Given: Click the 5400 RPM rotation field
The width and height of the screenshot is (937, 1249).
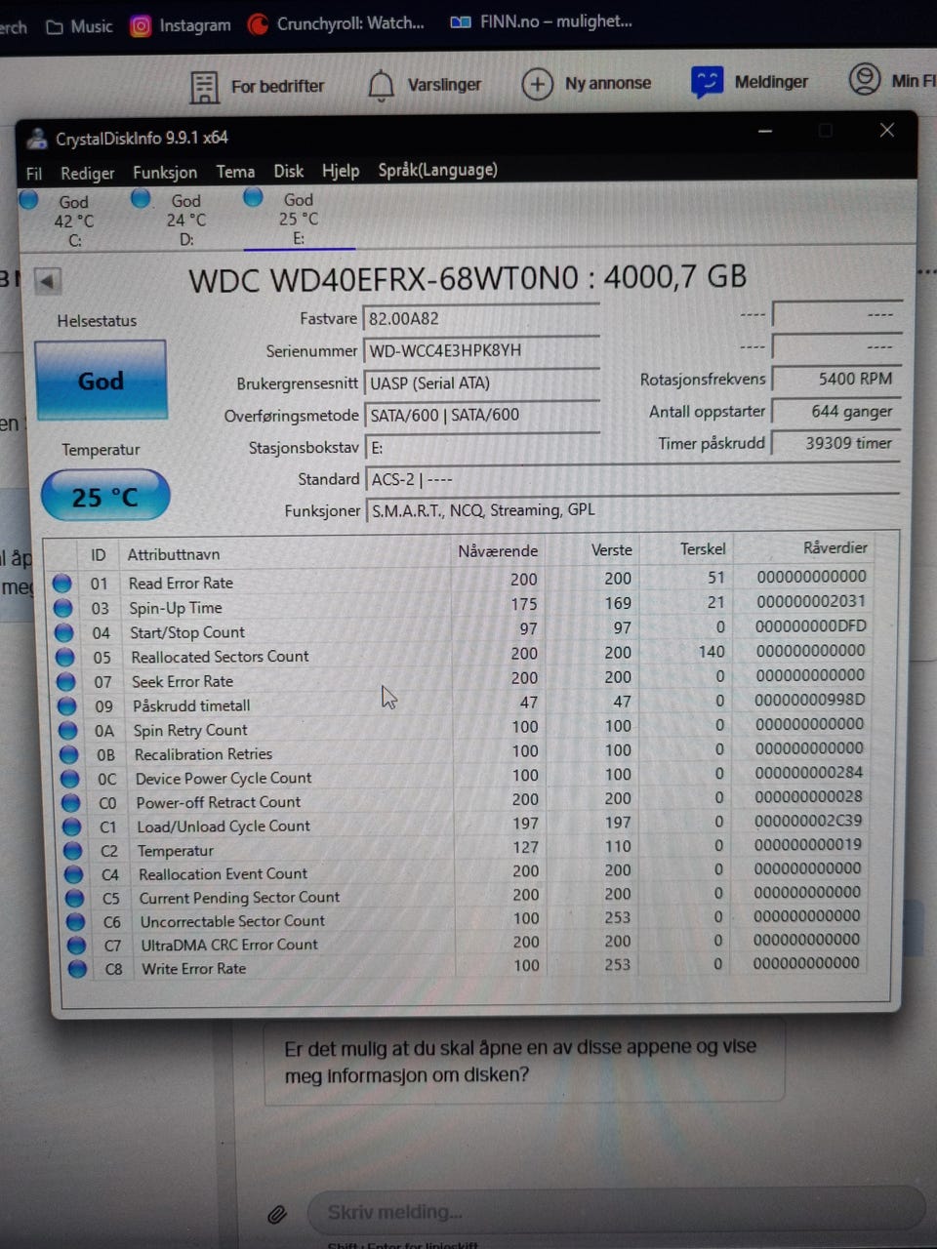Looking at the screenshot, I should pyautogui.click(x=836, y=379).
